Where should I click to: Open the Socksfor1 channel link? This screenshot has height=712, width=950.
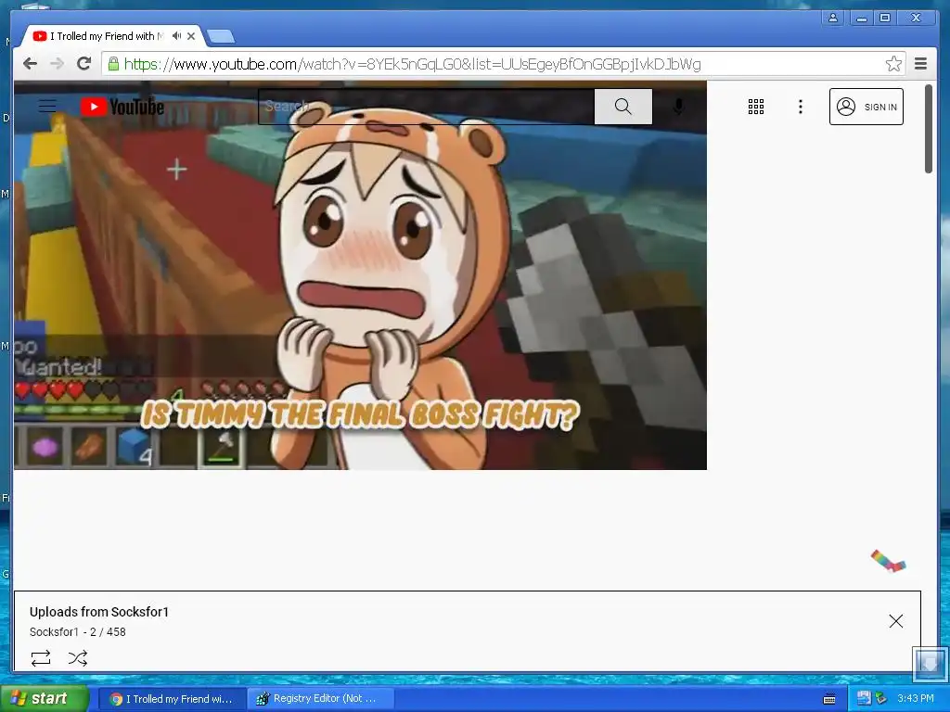tap(54, 632)
